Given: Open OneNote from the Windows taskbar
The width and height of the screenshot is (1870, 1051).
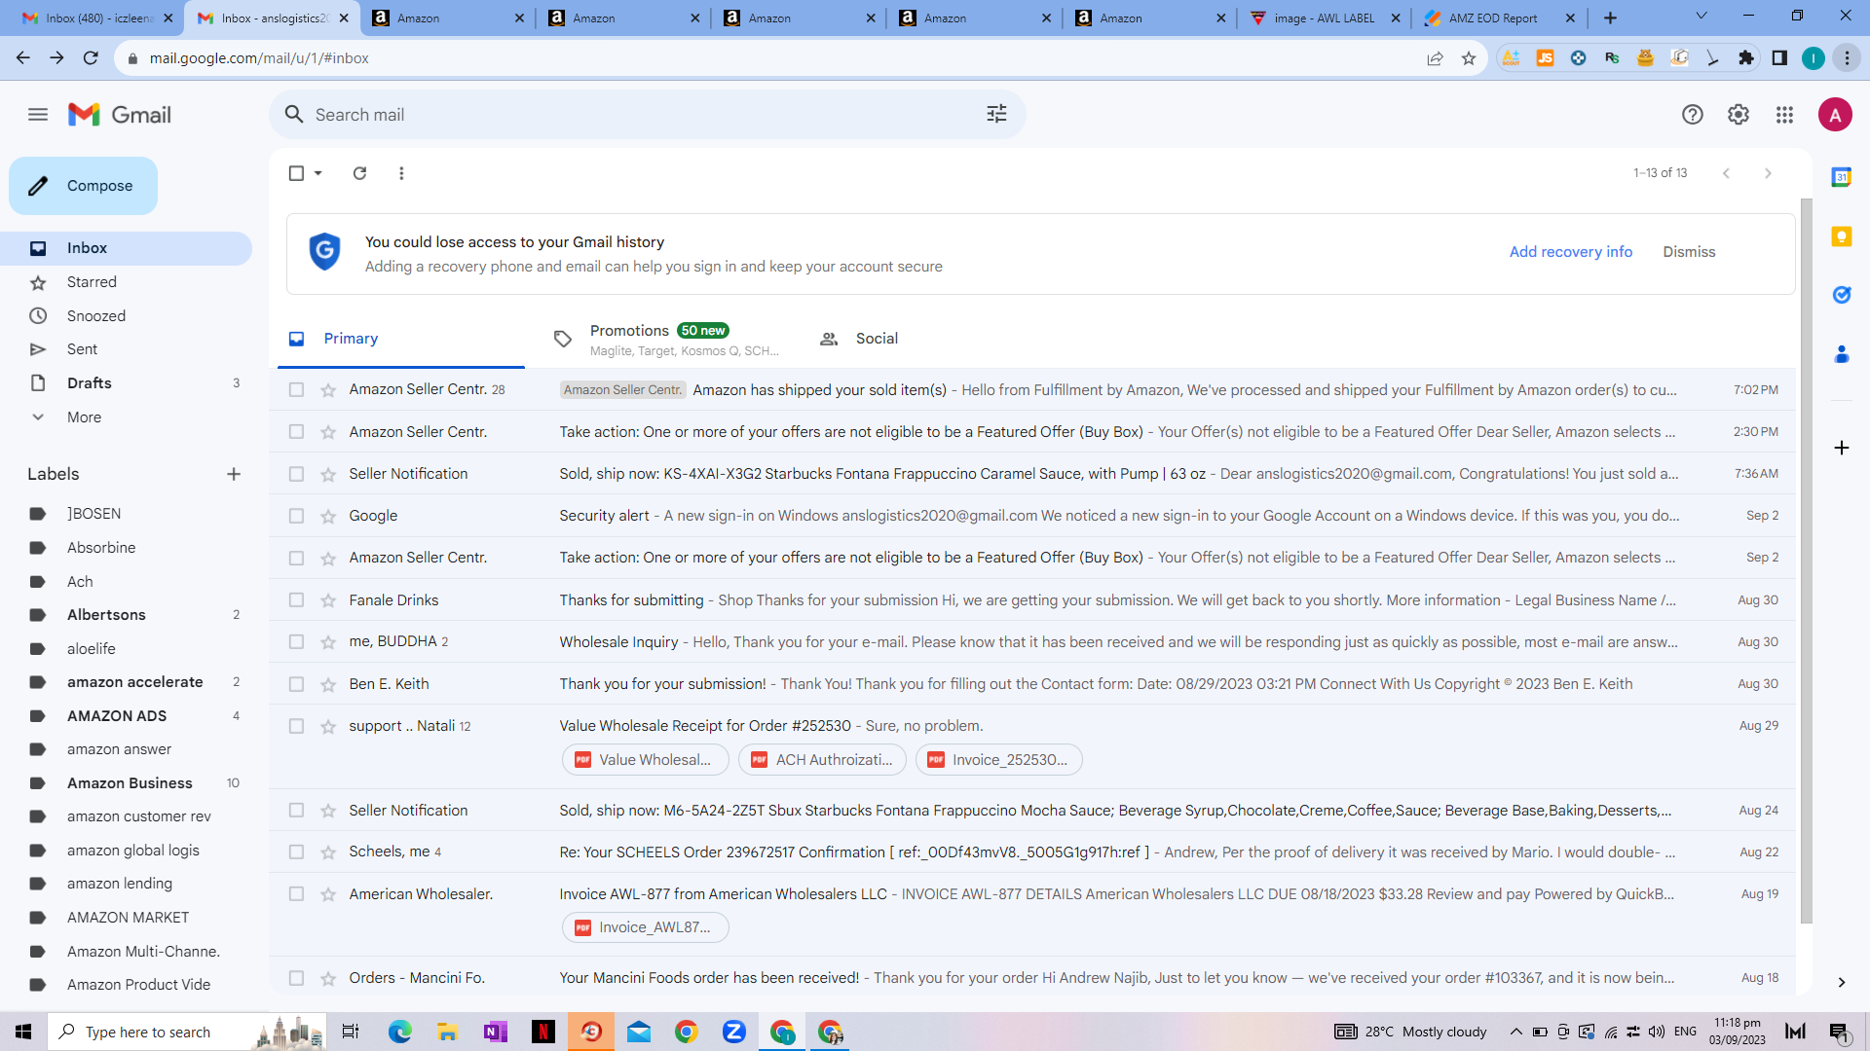Looking at the screenshot, I should [x=496, y=1032].
